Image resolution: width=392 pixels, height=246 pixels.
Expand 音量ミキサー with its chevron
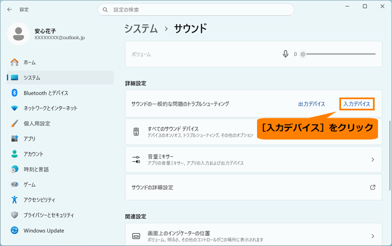point(372,159)
